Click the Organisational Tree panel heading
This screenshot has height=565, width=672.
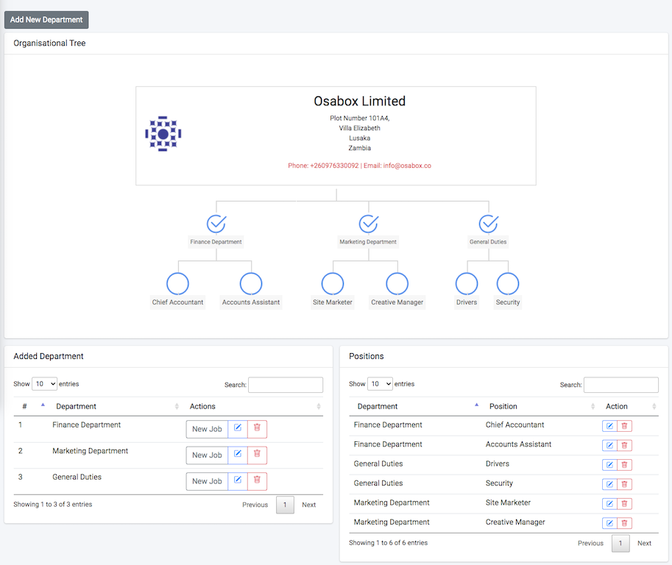point(49,43)
